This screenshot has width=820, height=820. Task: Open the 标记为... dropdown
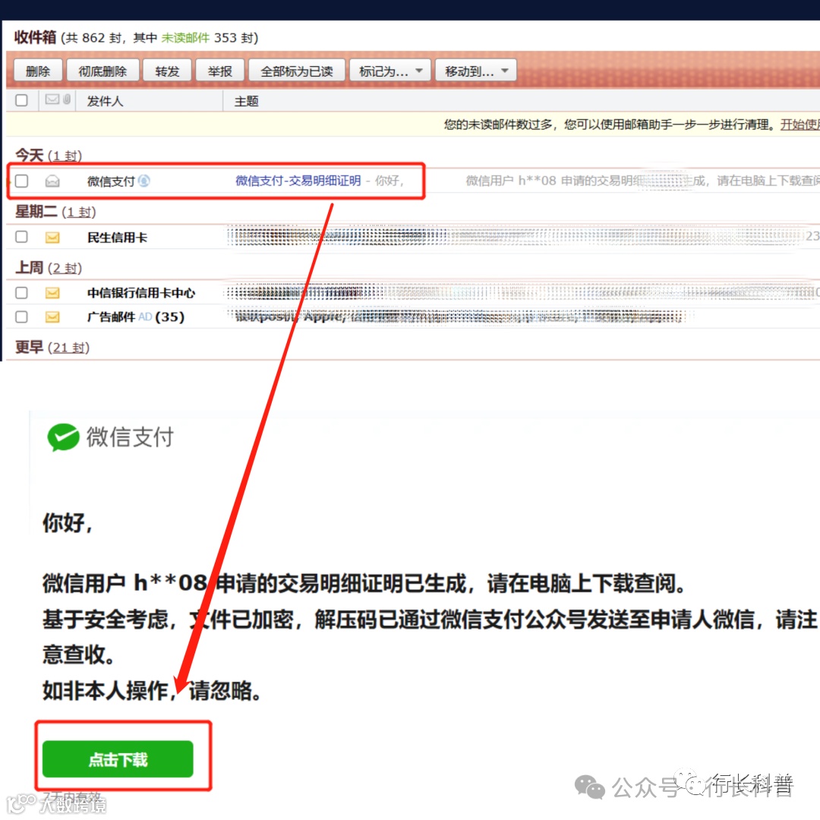[x=390, y=71]
